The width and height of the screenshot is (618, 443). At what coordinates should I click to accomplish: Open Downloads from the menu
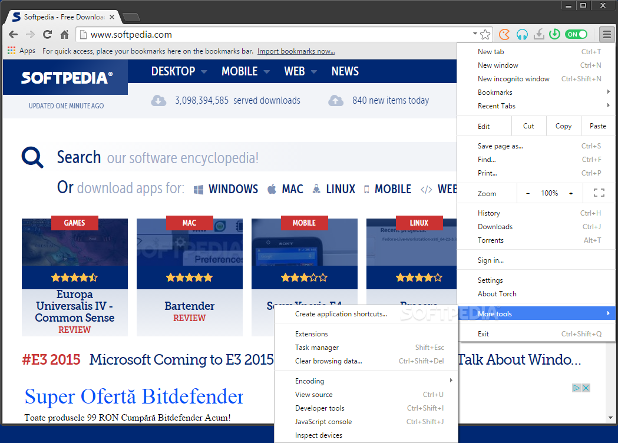pyautogui.click(x=536, y=227)
